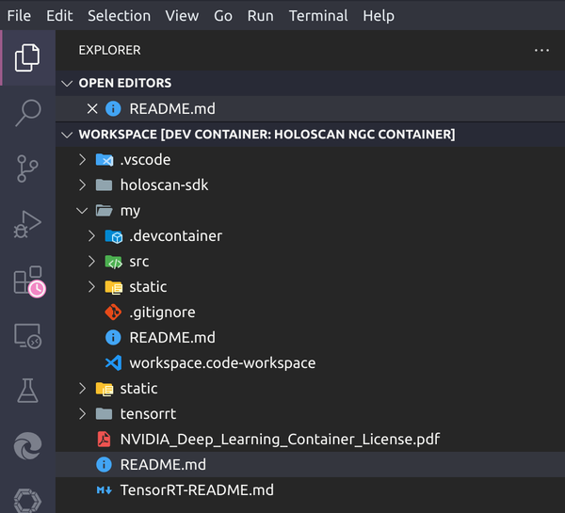Click the green src folder icon

pos(114,262)
